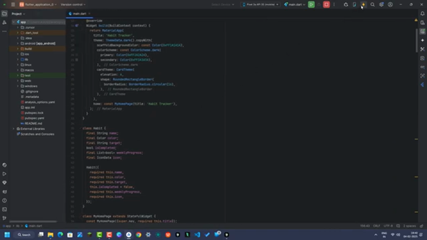427x240 pixels.
Task: Open Search Everywhere magnifier icon
Action: click(x=372, y=5)
